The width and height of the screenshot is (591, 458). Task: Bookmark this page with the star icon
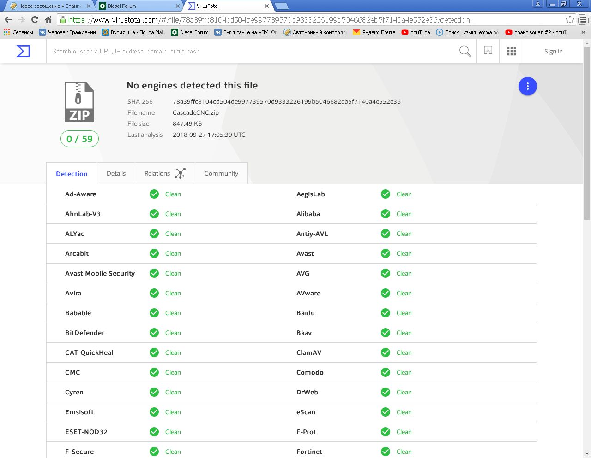[570, 19]
